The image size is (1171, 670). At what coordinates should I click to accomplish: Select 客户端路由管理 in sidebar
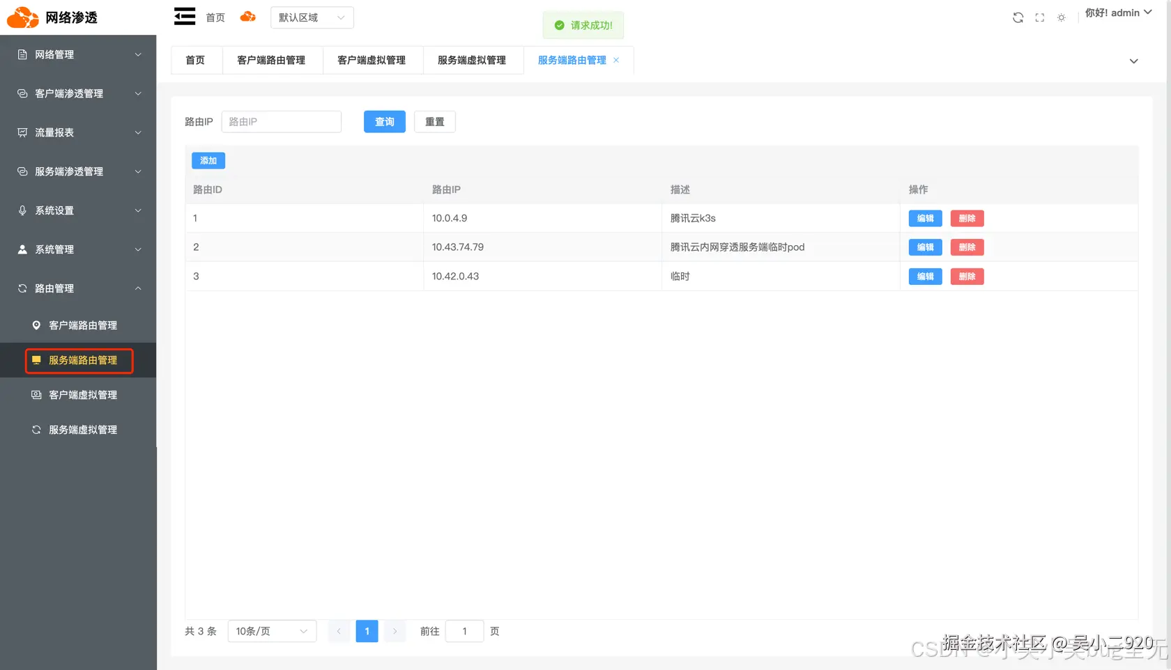pyautogui.click(x=82, y=325)
